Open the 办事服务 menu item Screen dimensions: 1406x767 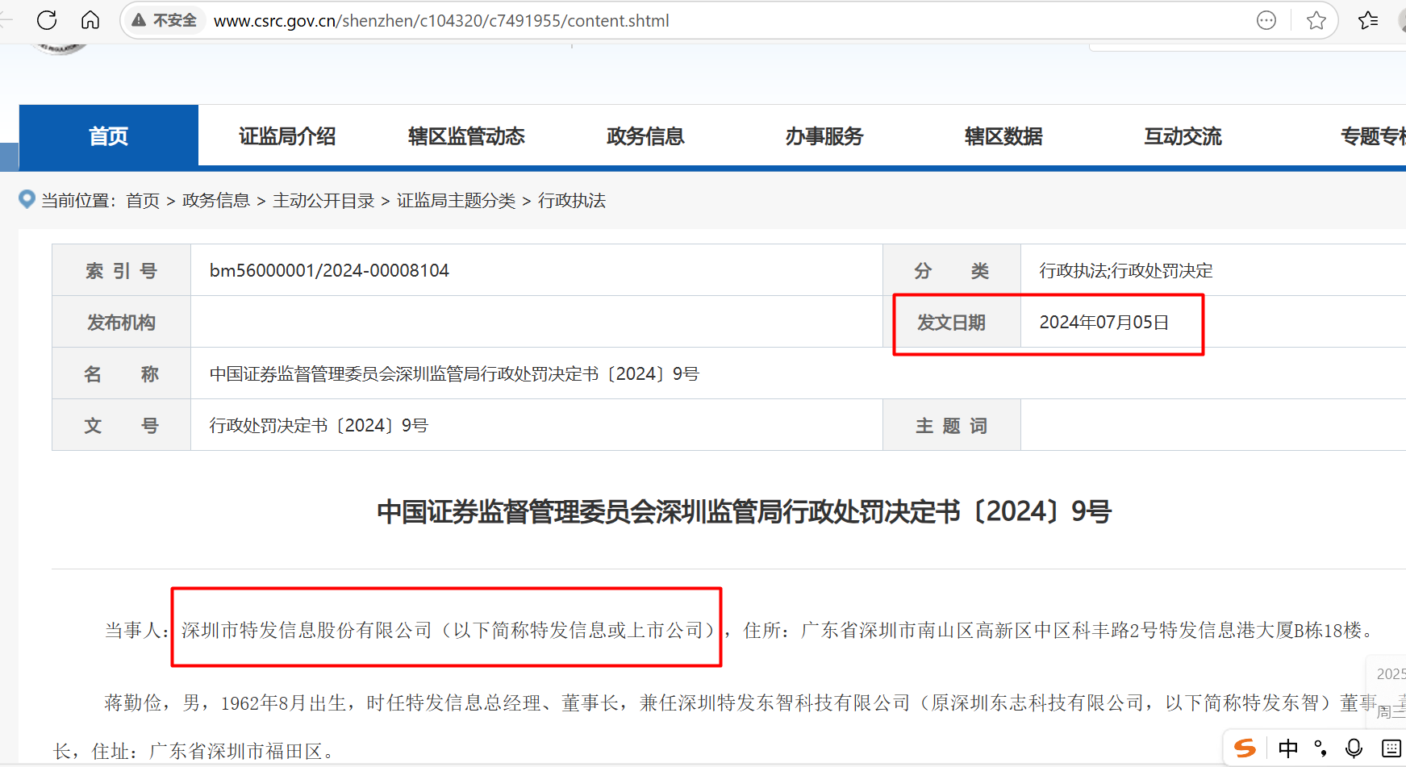point(824,135)
